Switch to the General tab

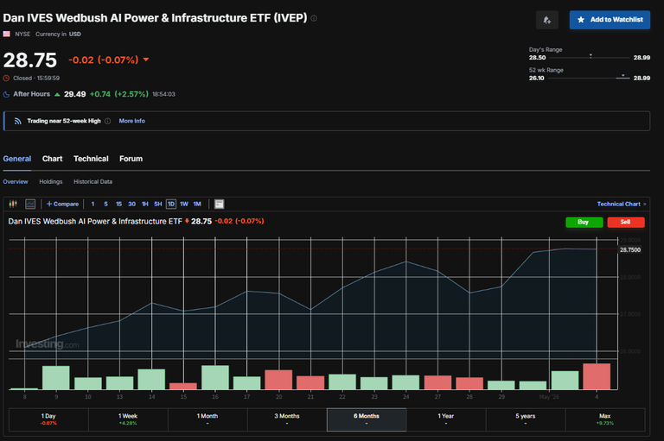[x=17, y=159]
